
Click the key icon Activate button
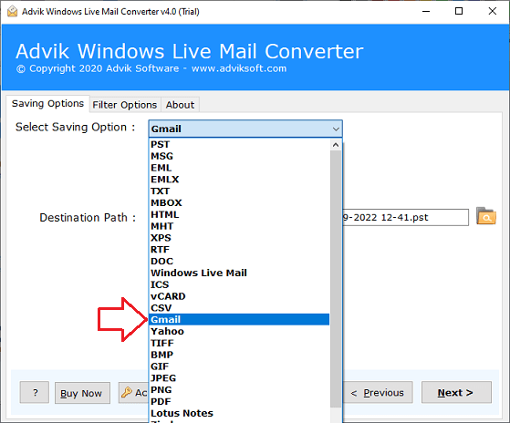134,393
